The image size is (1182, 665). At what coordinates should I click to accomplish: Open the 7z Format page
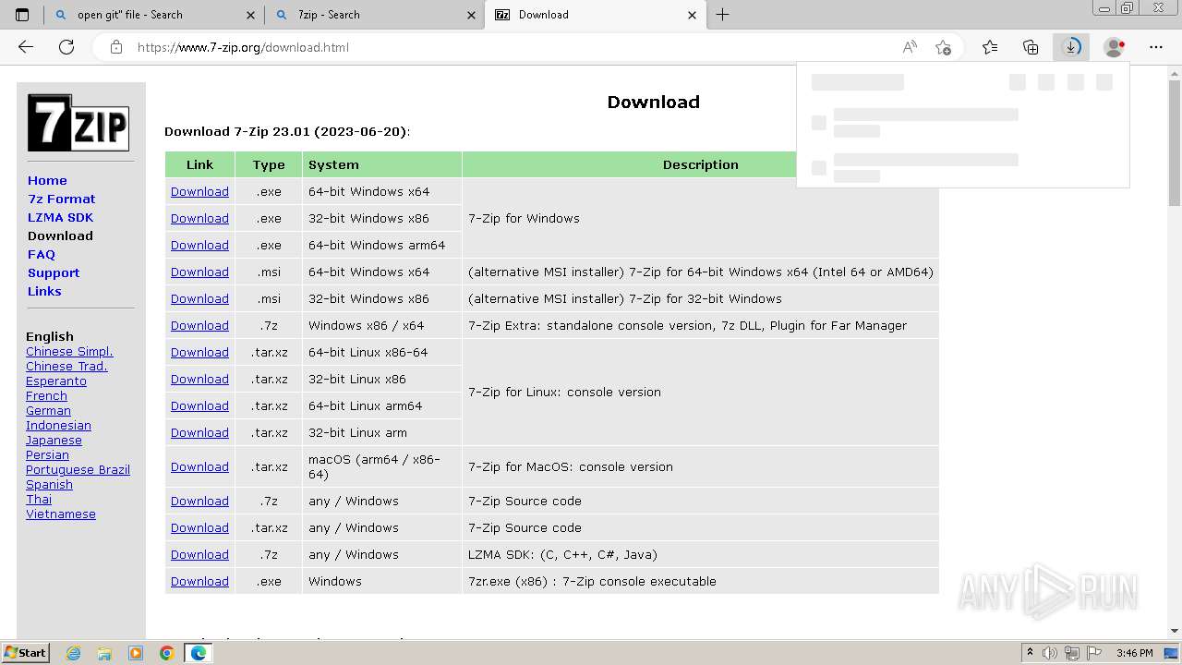(x=62, y=199)
